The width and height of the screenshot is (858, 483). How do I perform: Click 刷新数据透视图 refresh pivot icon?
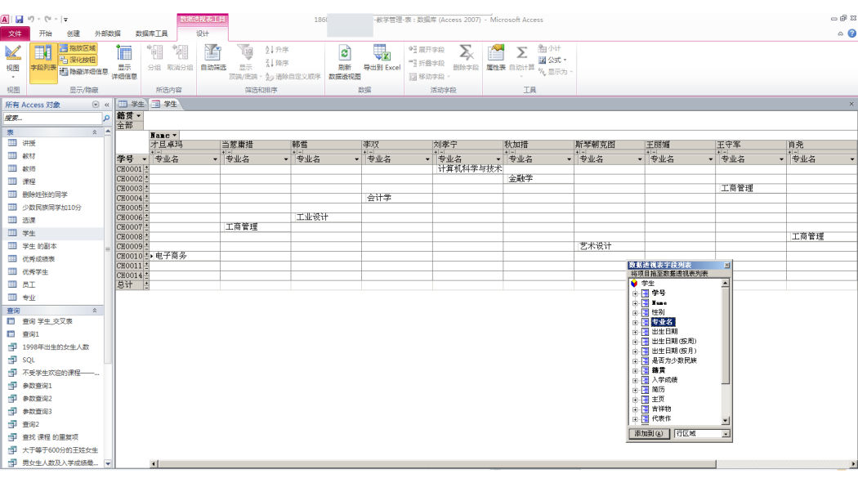coord(344,62)
